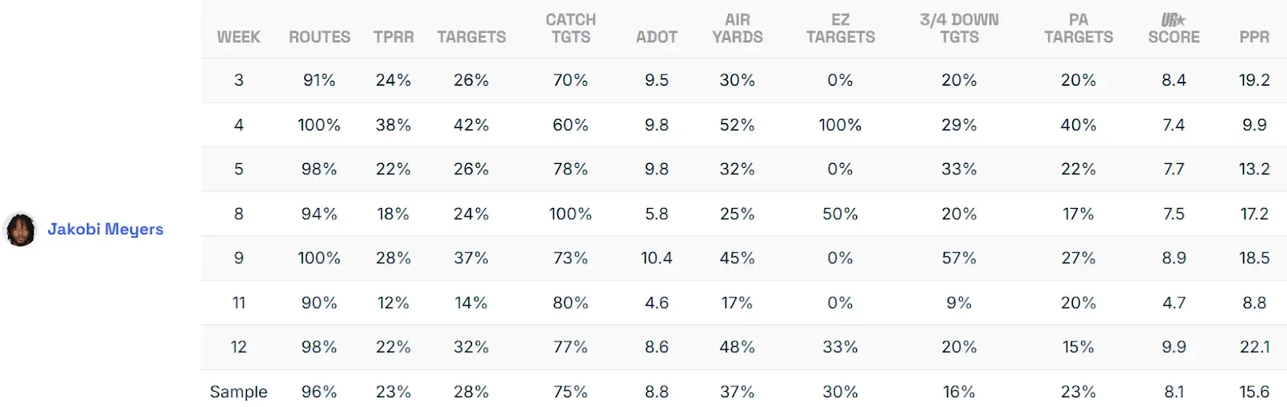Click the 10.4 ADOT value in week 9
This screenshot has width=1287, height=407.
656,258
